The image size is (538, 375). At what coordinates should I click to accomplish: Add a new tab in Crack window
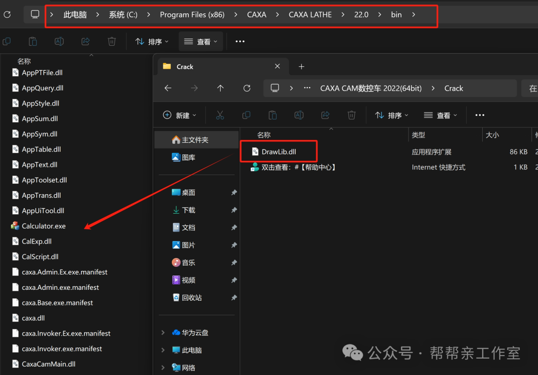pyautogui.click(x=301, y=67)
